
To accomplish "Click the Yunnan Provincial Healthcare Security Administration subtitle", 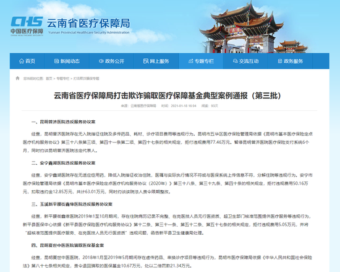I will pos(88,32).
